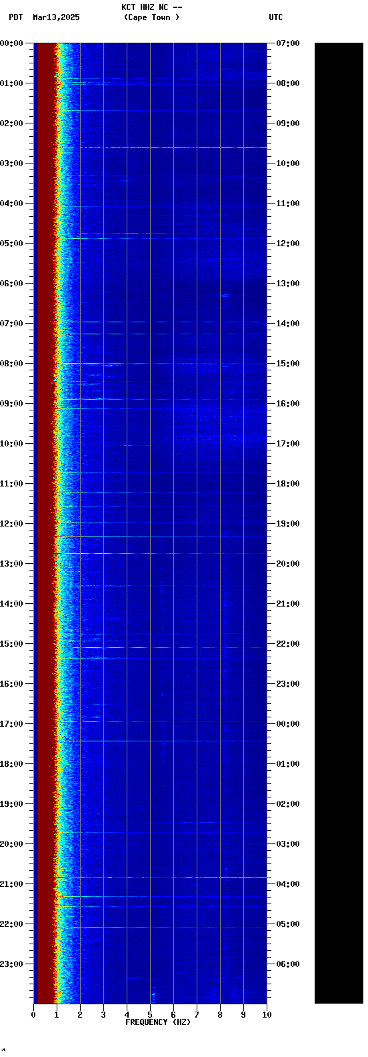The width and height of the screenshot is (368, 1057).
Task: Click the 'KCT HHZ NC --' station title
Action: click(152, 7)
